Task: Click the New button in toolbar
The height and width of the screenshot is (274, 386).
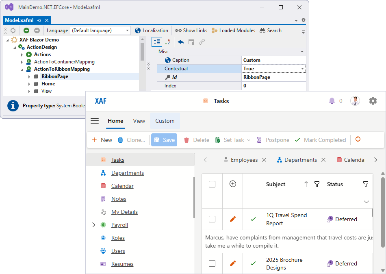Action: pos(102,140)
